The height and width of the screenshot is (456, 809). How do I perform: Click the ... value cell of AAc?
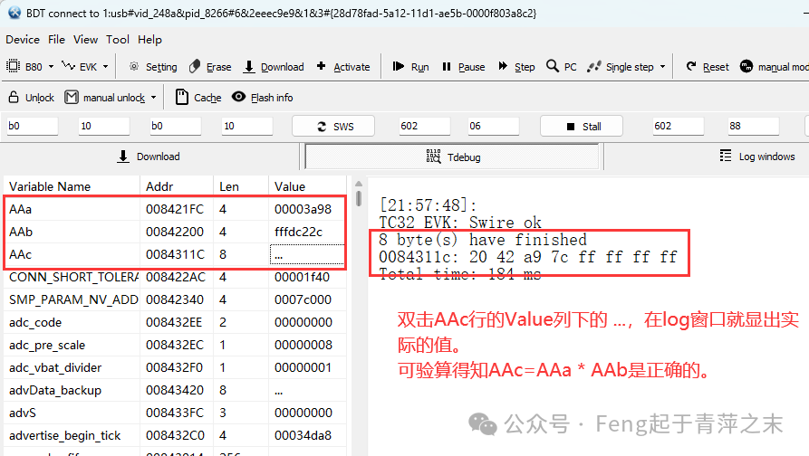(307, 254)
